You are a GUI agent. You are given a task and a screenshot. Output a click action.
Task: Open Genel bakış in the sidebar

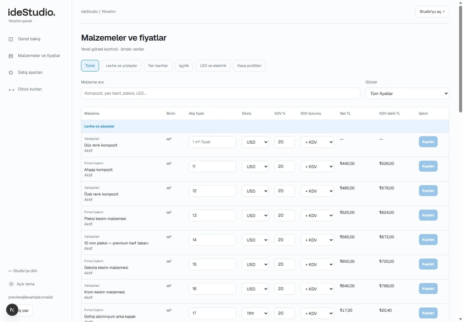tap(29, 39)
